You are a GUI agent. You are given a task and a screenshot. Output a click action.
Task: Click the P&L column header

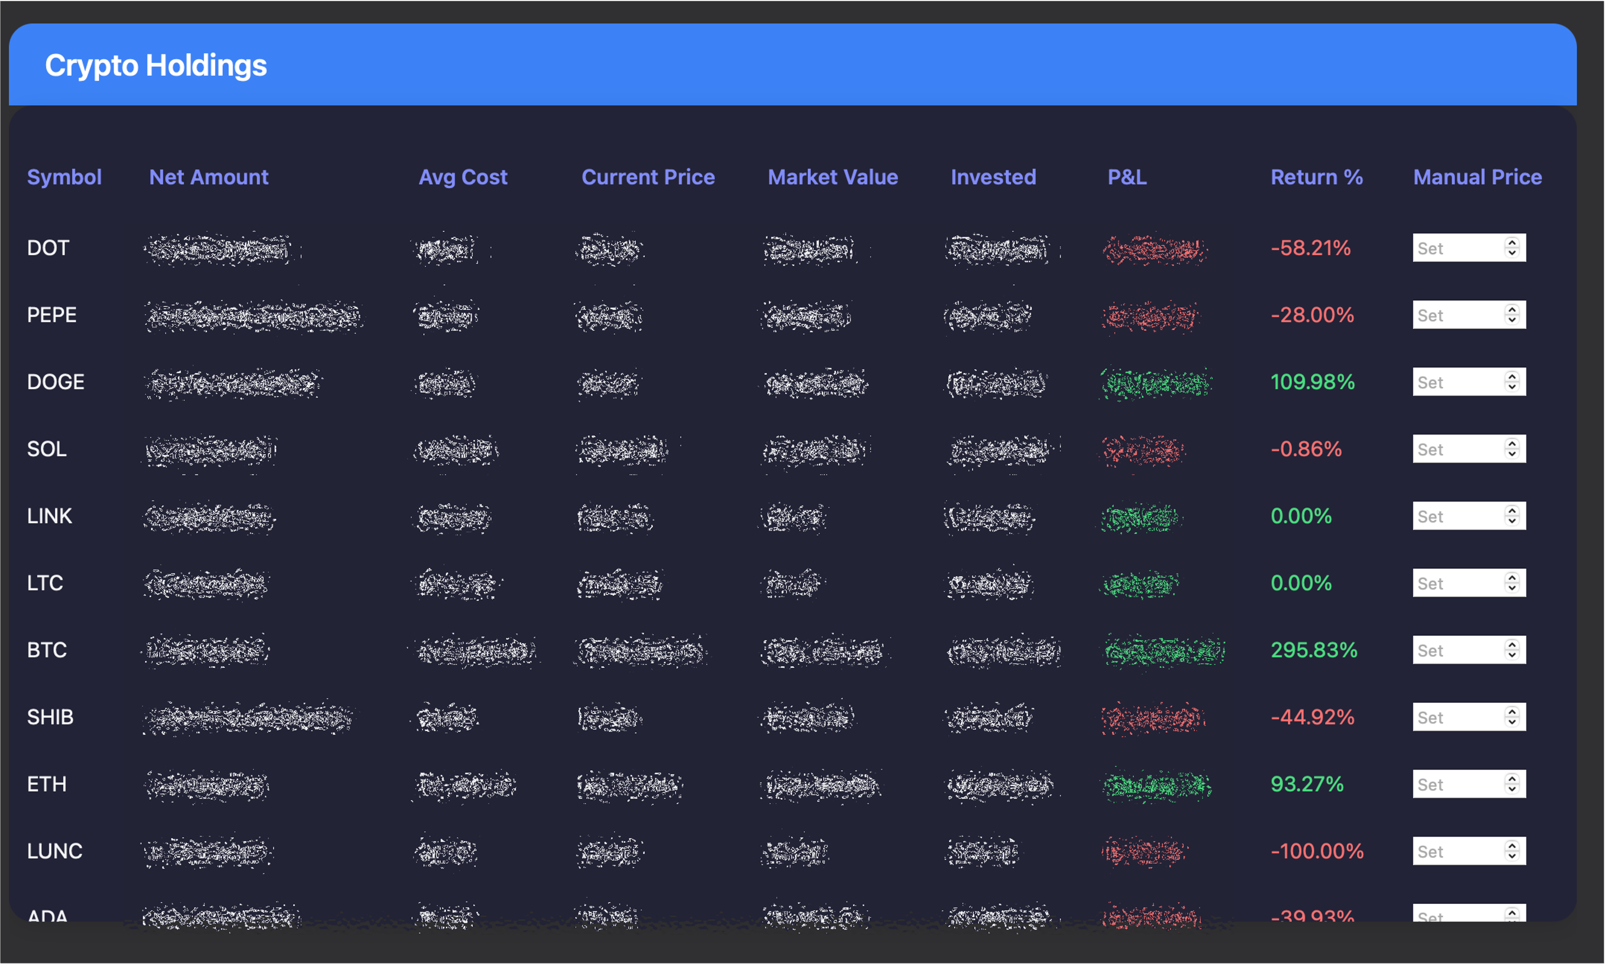pos(1127,177)
